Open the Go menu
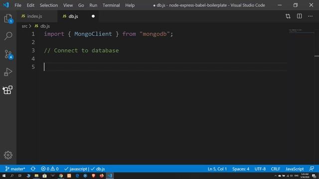The width and height of the screenshot is (319, 179). pos(81,5)
